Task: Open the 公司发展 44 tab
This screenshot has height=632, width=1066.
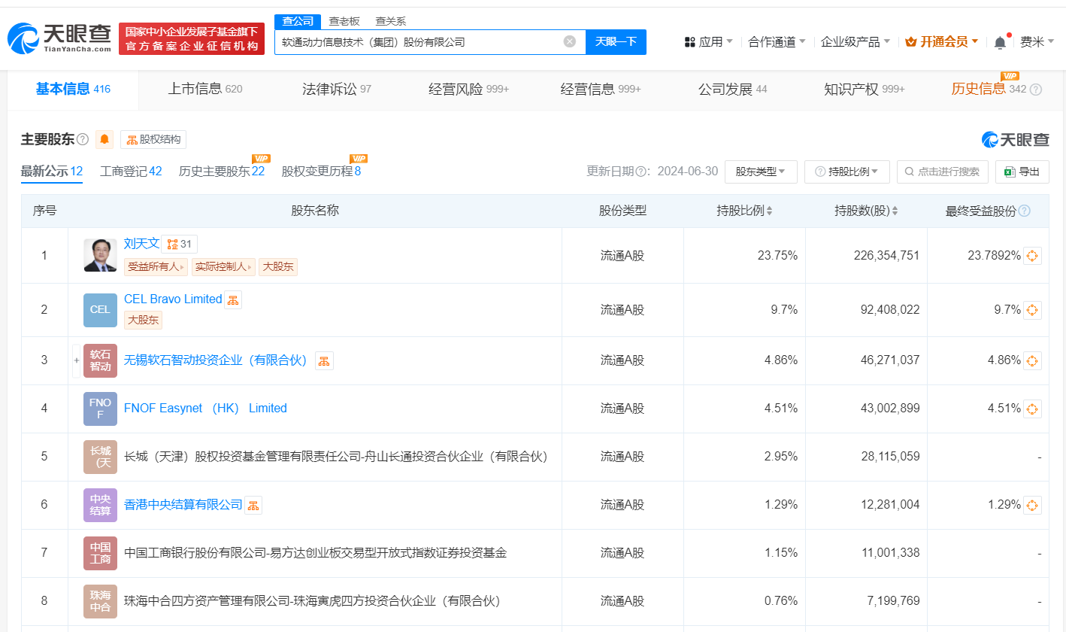Action: pyautogui.click(x=733, y=90)
